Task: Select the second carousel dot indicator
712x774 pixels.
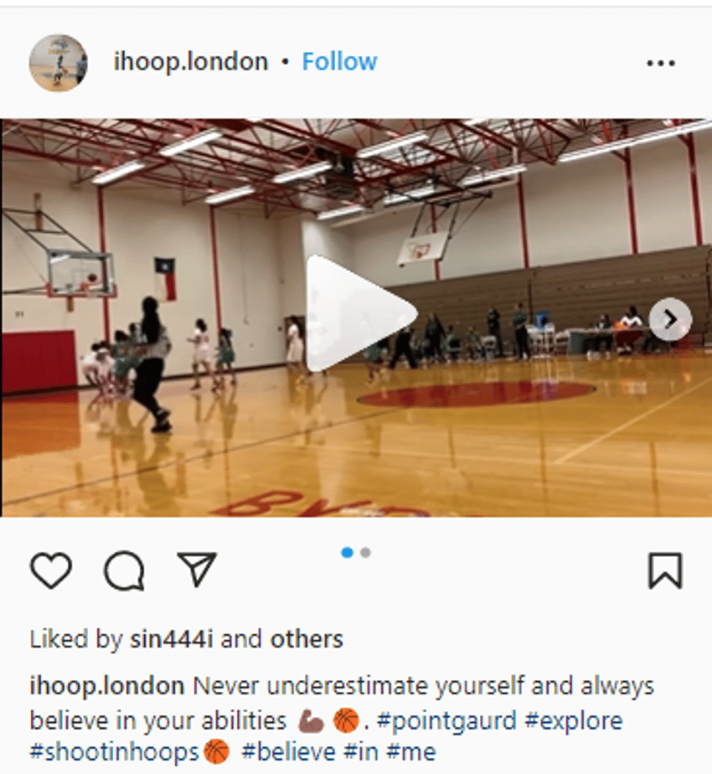Action: (365, 552)
